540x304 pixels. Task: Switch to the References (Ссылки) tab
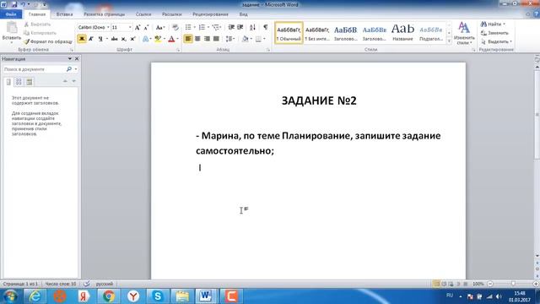143,14
